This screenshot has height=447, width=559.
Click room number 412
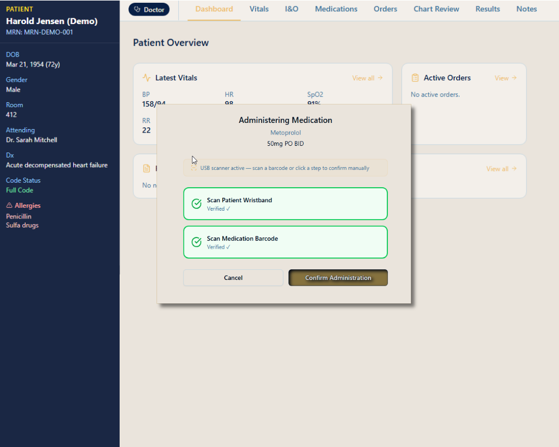pos(11,115)
